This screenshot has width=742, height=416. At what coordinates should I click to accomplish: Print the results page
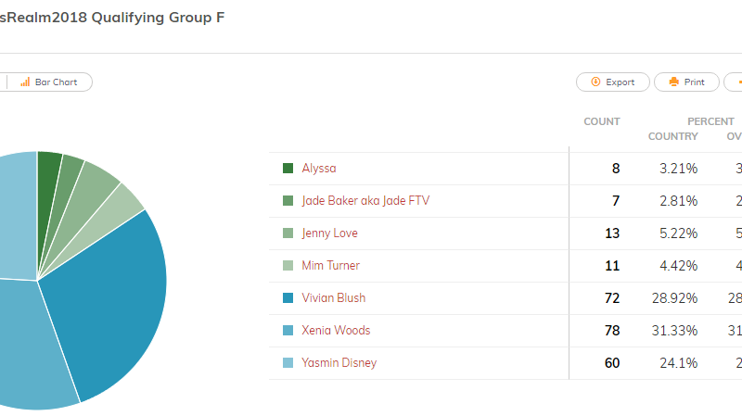(x=686, y=82)
